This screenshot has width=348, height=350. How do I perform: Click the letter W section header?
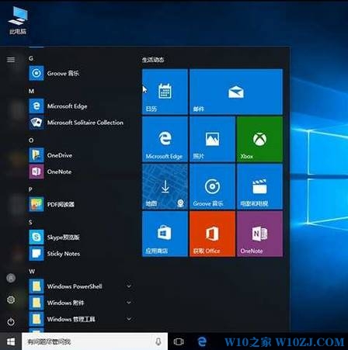32,272
